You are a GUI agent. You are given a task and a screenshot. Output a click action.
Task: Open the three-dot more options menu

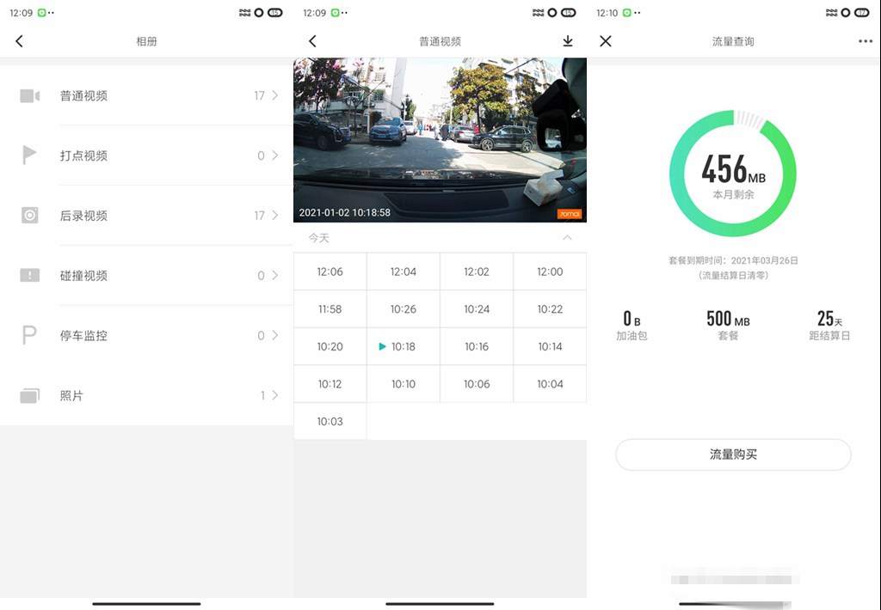point(865,41)
